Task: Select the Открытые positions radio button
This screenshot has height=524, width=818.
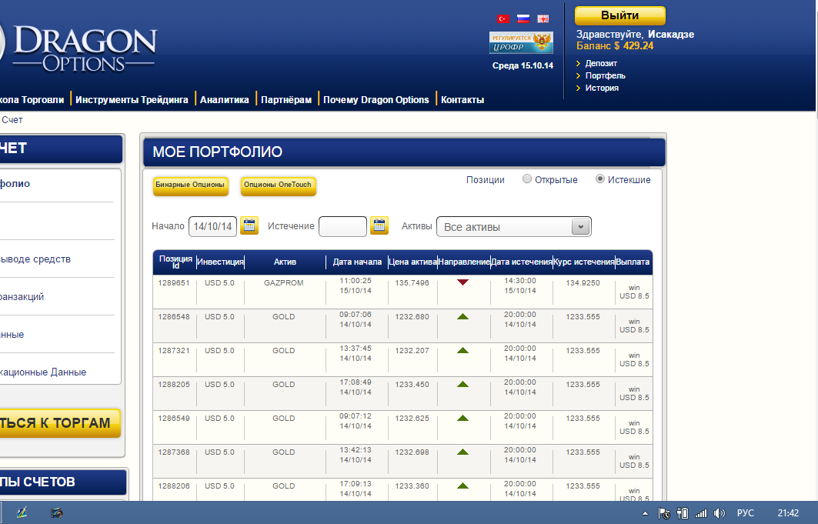Action: [527, 179]
